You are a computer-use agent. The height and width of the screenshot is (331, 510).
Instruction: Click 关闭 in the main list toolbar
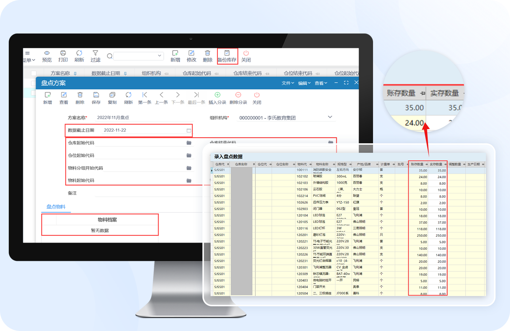pyautogui.click(x=246, y=56)
